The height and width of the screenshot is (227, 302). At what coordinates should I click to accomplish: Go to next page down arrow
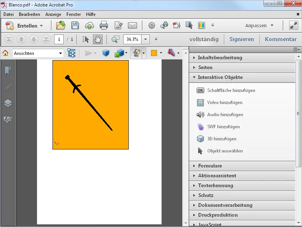pos(34,39)
